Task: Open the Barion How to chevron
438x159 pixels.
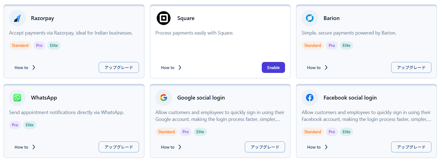Action: (x=326, y=68)
